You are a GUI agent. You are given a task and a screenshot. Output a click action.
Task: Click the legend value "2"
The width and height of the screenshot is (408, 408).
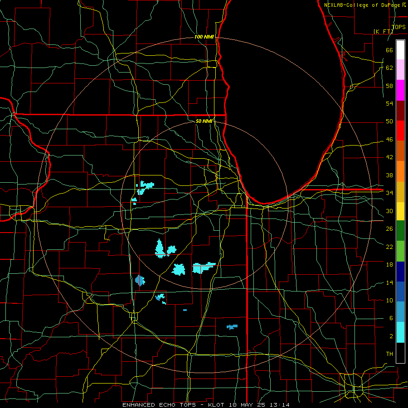click(391, 336)
